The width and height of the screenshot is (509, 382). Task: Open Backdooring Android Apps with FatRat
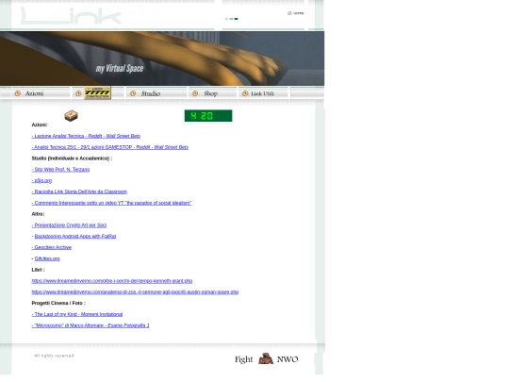75,236
